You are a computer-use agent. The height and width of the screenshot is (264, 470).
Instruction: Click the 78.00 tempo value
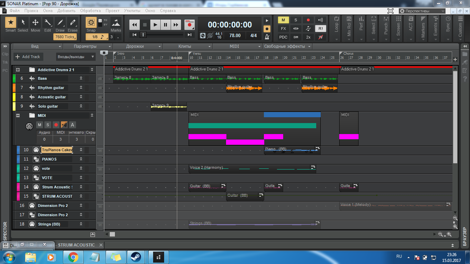(235, 35)
